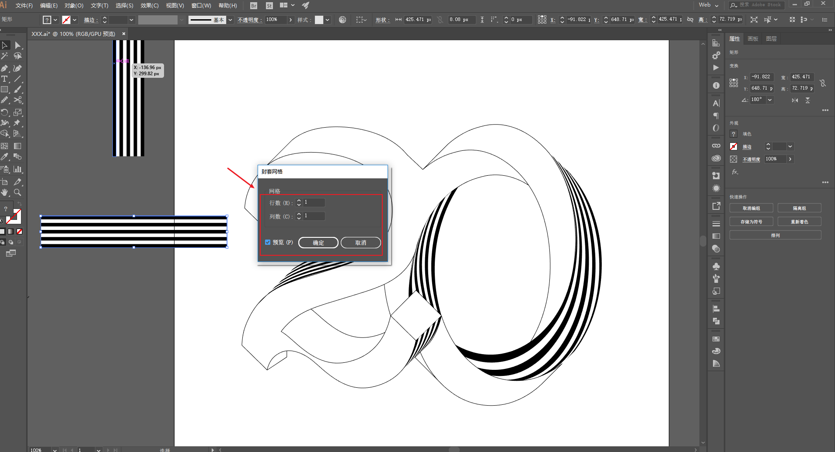Image resolution: width=835 pixels, height=452 pixels.
Task: Click the 重新着色 button
Action: [x=800, y=222]
